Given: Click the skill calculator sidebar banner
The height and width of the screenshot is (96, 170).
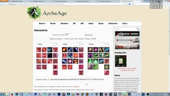Looking at the screenshot, I should [x=127, y=34].
